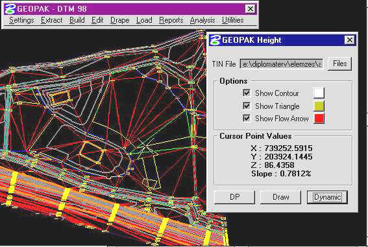
Task: Open the Reports menu
Action: point(171,20)
